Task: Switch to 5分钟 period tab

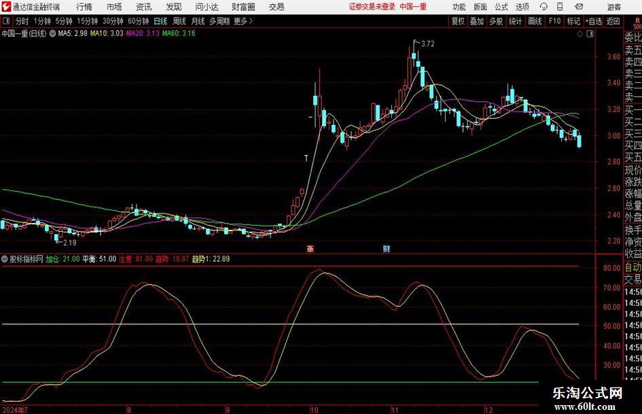Action: click(64, 21)
